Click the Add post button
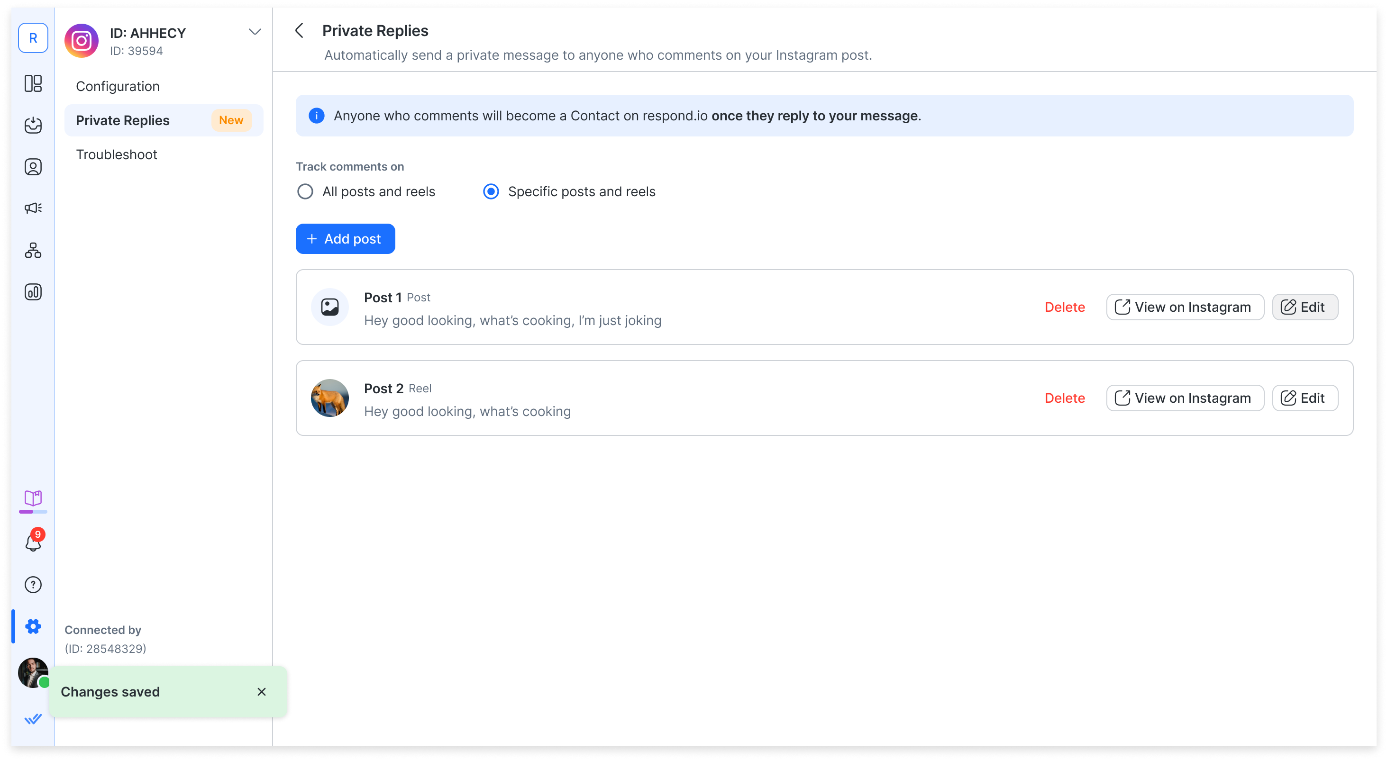 pyautogui.click(x=345, y=239)
